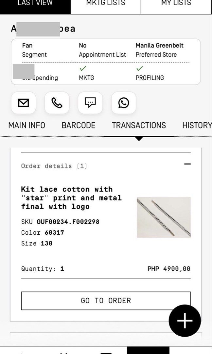212x354 pixels.
Task: Tap the phone call icon
Action: coord(57,103)
